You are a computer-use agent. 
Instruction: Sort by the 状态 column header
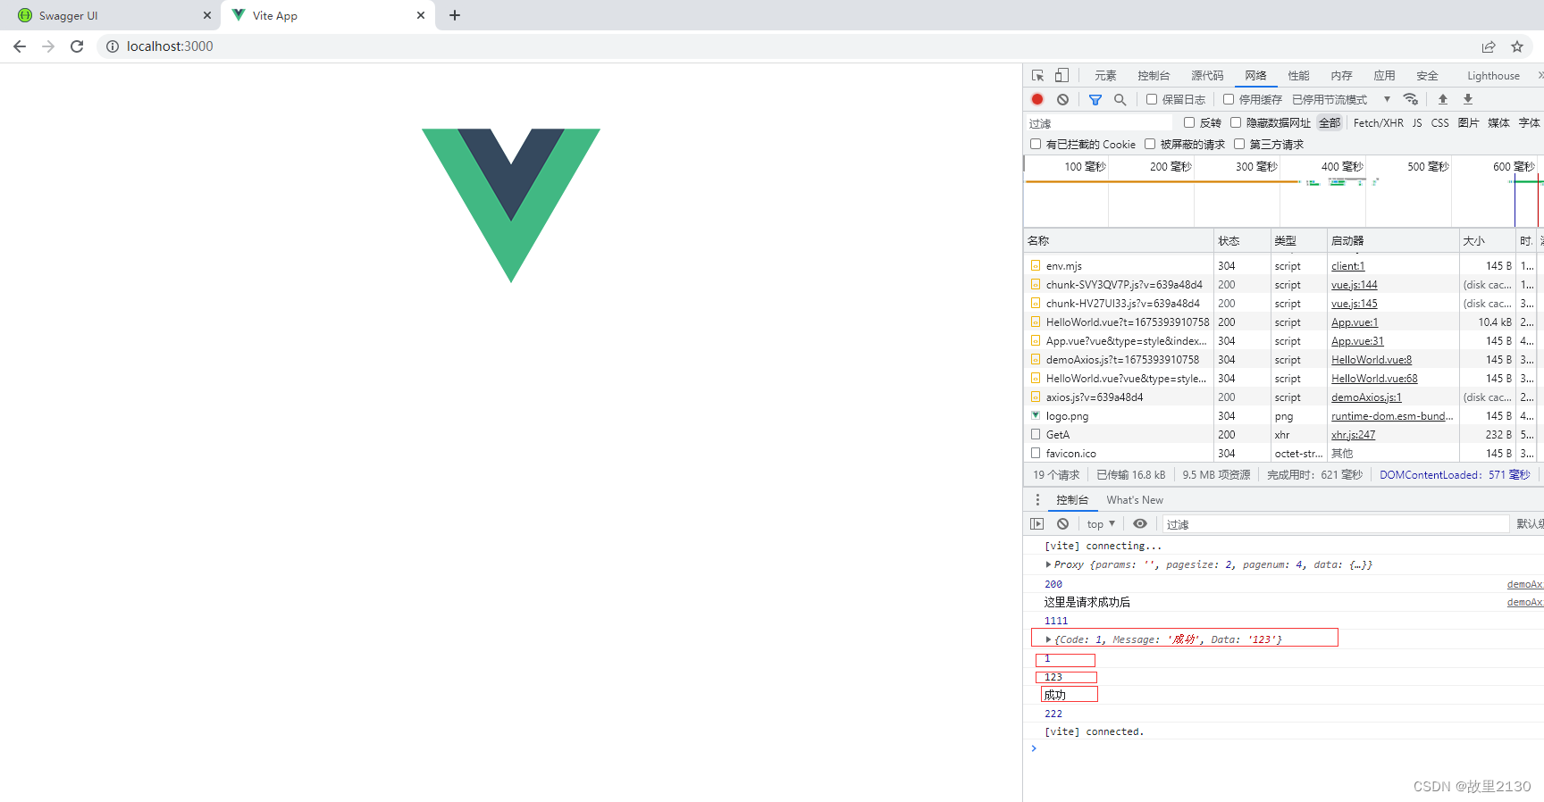coord(1241,241)
